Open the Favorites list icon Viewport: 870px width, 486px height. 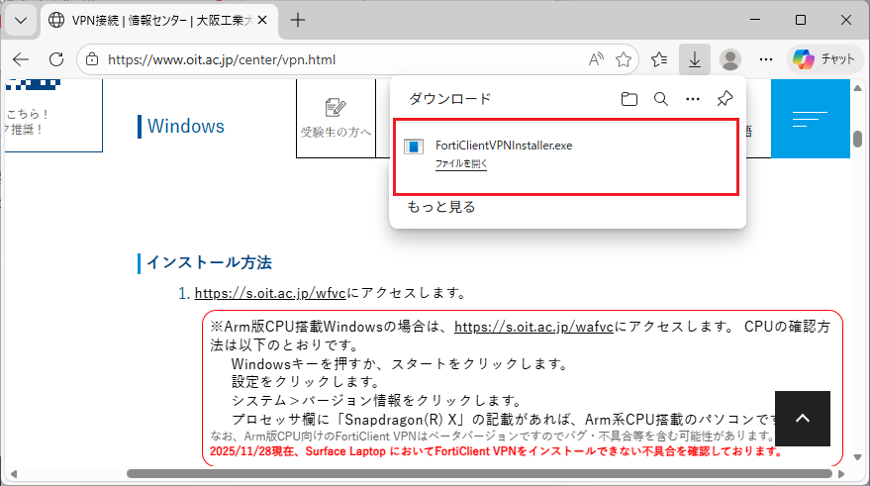[659, 59]
